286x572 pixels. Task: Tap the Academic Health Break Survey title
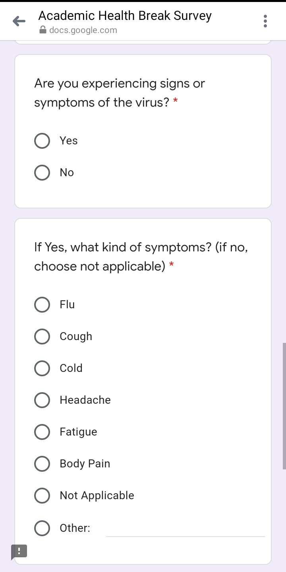(125, 16)
